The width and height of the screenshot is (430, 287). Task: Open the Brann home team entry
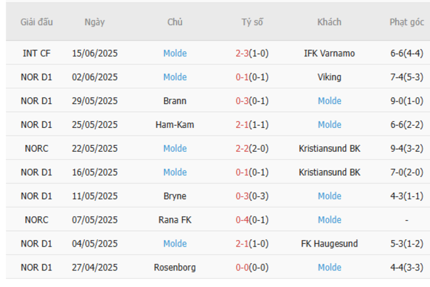tap(175, 101)
